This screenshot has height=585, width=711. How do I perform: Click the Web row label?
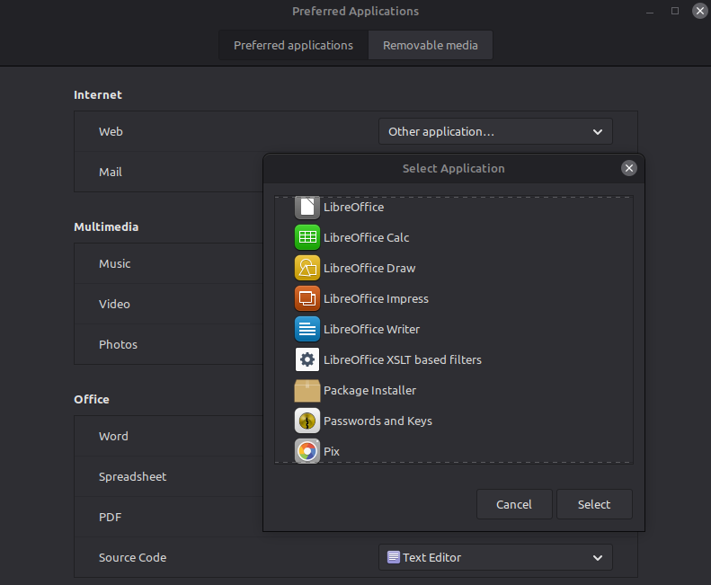111,132
